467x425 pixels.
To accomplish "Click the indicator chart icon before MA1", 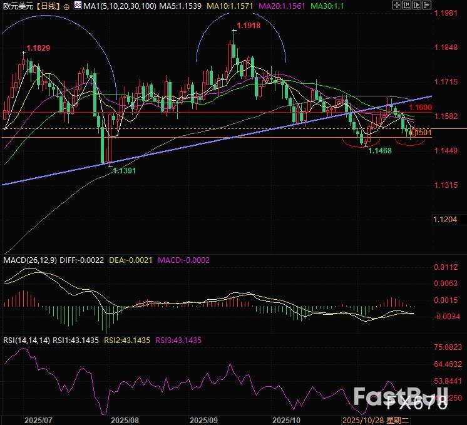I will click(x=76, y=6).
